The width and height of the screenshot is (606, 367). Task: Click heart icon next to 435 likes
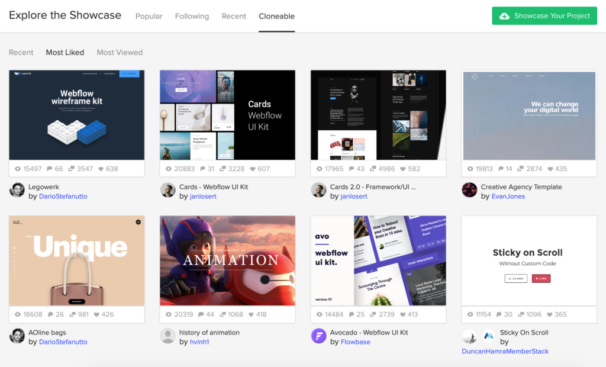550,169
